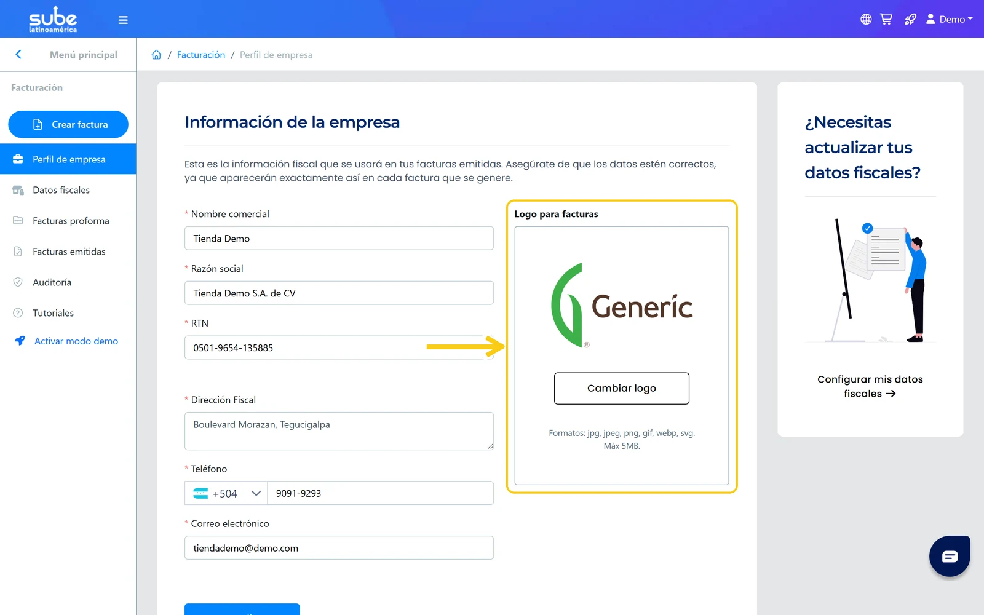Image resolution: width=984 pixels, height=615 pixels.
Task: Click Configurar mis datos fiscales link
Action: pos(870,386)
